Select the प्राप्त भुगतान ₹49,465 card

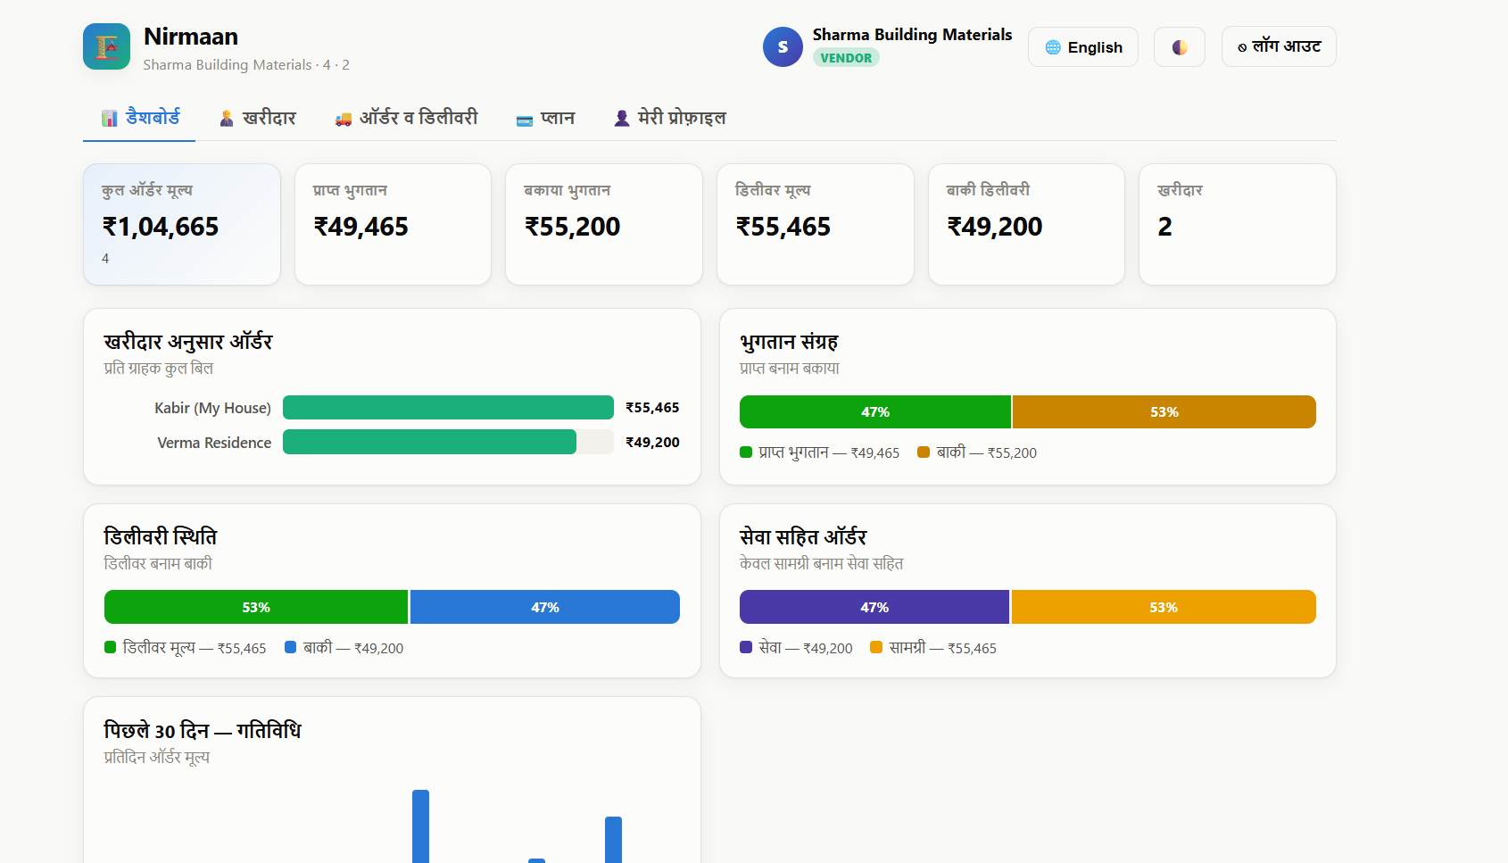tap(393, 224)
